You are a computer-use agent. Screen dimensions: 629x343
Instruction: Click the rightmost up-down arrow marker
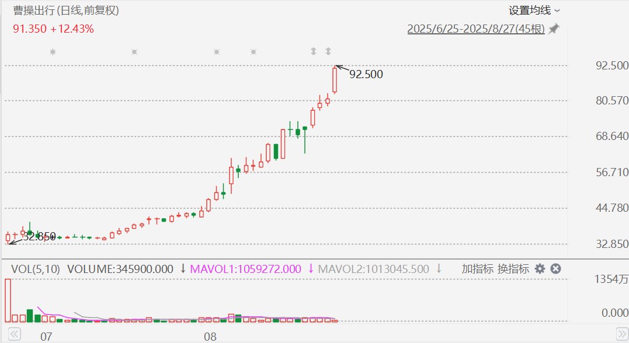coord(328,51)
